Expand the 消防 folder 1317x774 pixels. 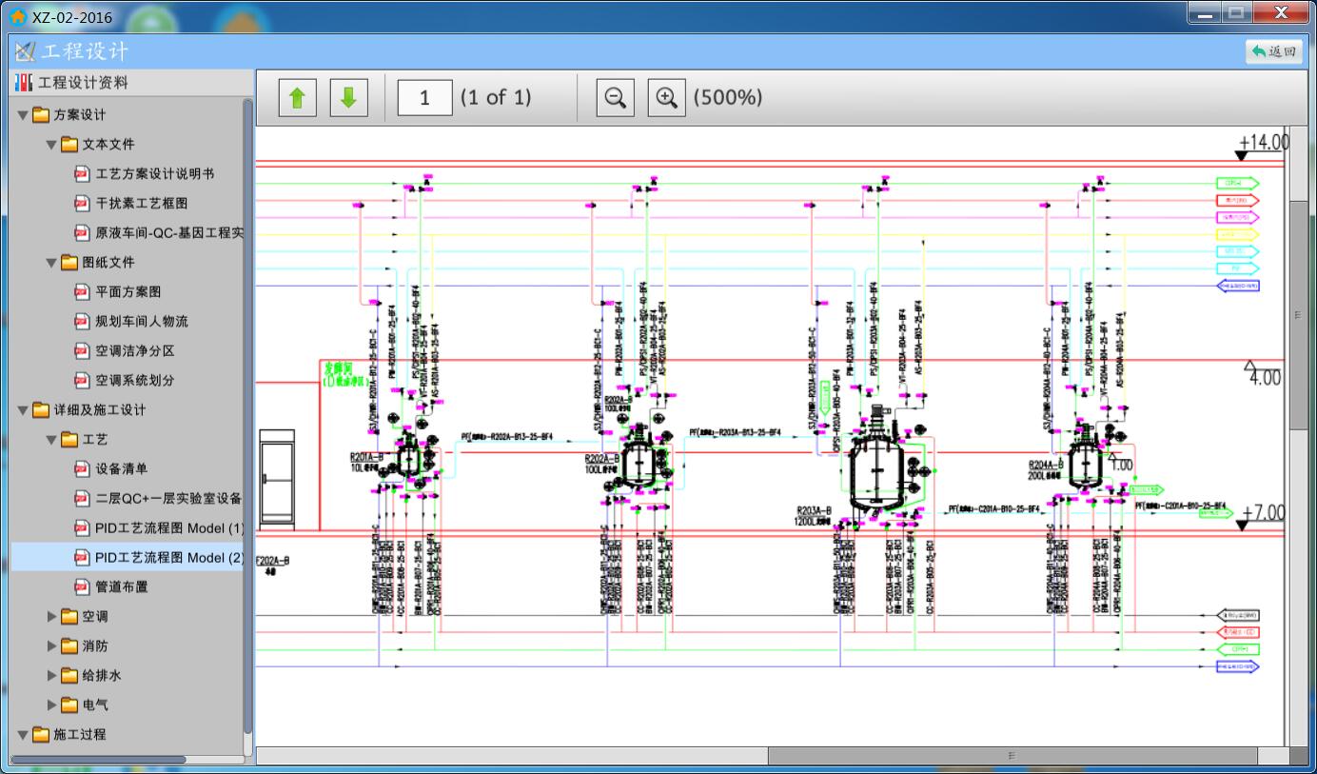coord(52,646)
